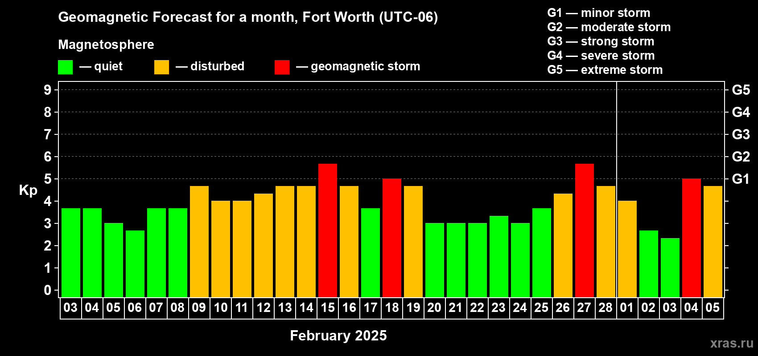Click the Kp value 9 on the axis
The width and height of the screenshot is (758, 356).
(x=48, y=90)
